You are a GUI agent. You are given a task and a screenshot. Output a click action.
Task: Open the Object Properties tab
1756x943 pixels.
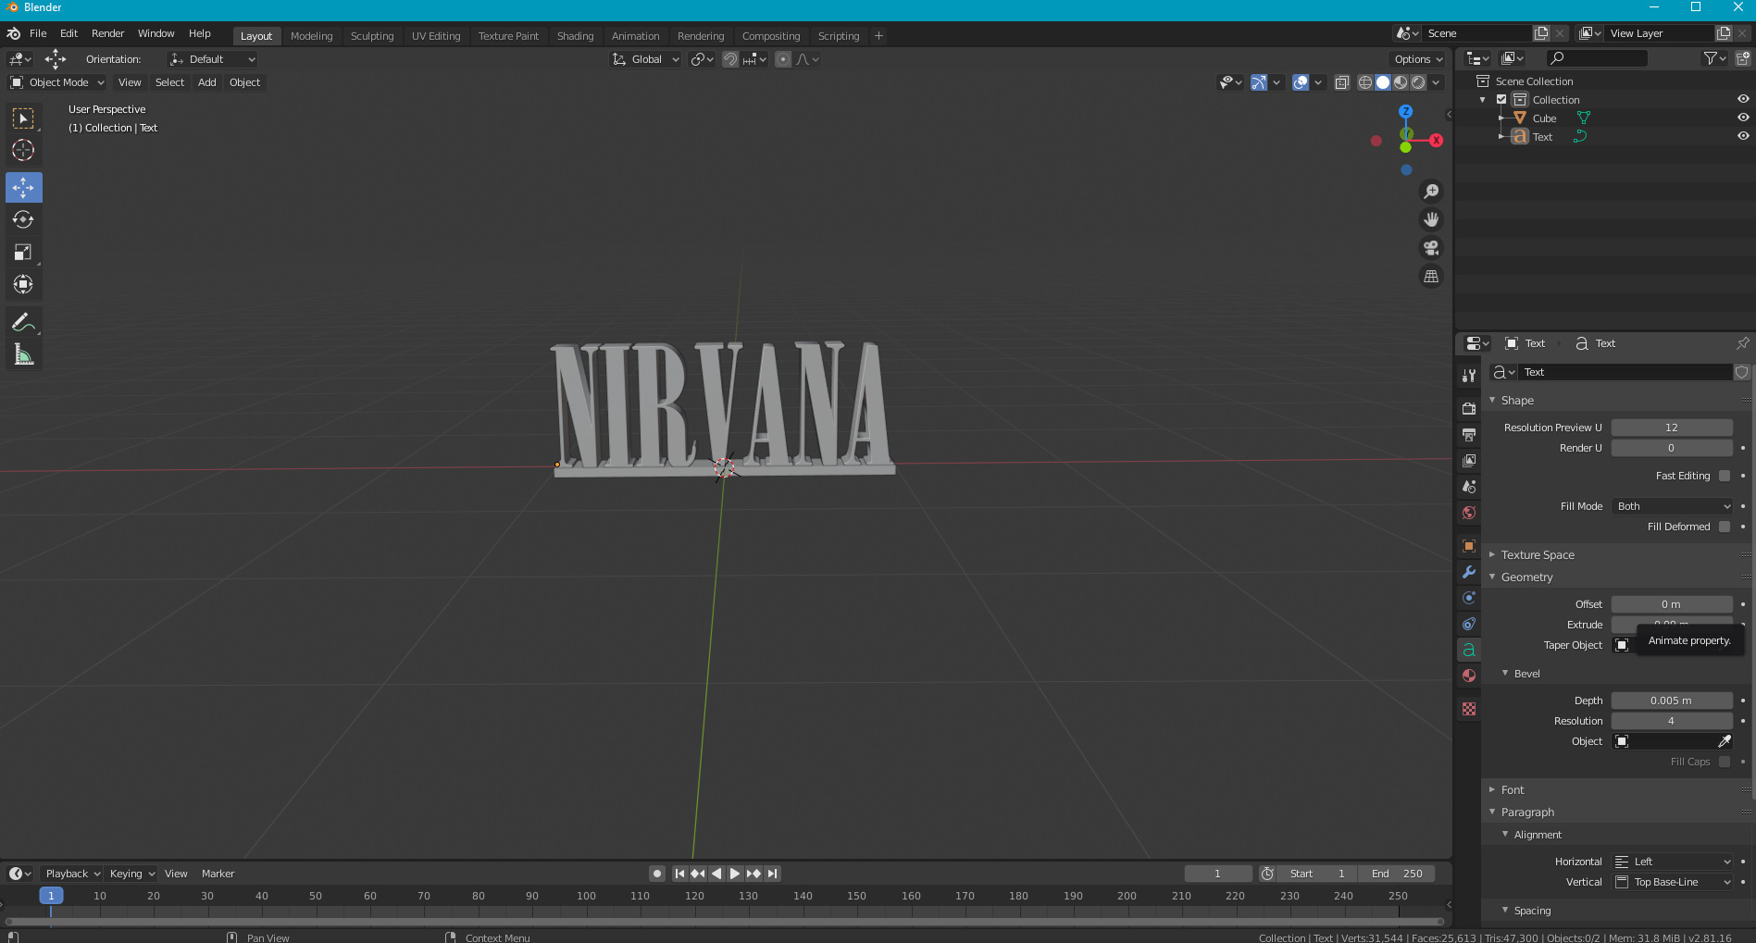tap(1468, 545)
